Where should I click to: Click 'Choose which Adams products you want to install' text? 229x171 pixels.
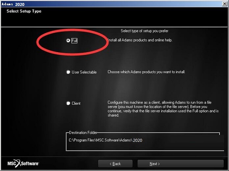pos(146,72)
